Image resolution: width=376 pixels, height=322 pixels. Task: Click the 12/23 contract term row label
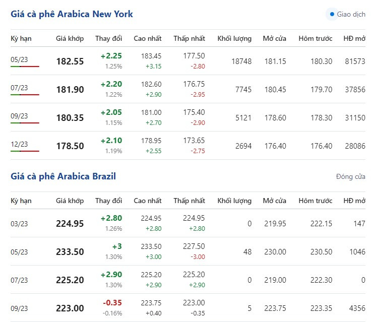tap(19, 145)
